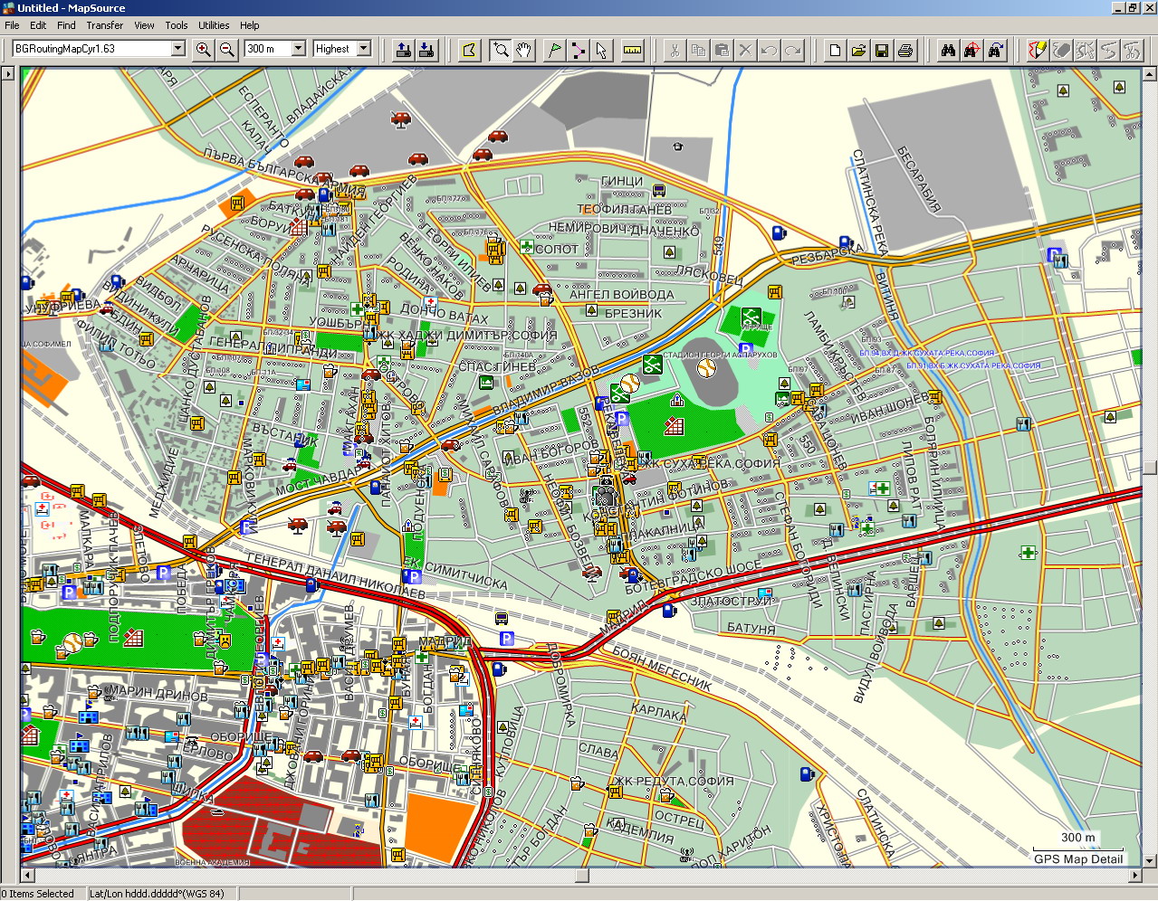Select the Hand pan tool

[523, 50]
